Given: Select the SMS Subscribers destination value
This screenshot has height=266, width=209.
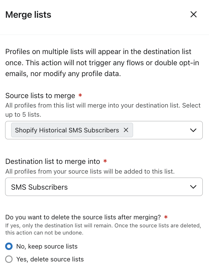Looking at the screenshot, I should point(39,187).
